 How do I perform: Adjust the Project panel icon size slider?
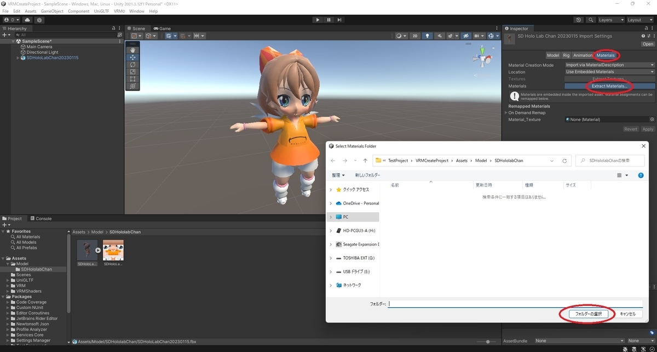click(x=488, y=342)
